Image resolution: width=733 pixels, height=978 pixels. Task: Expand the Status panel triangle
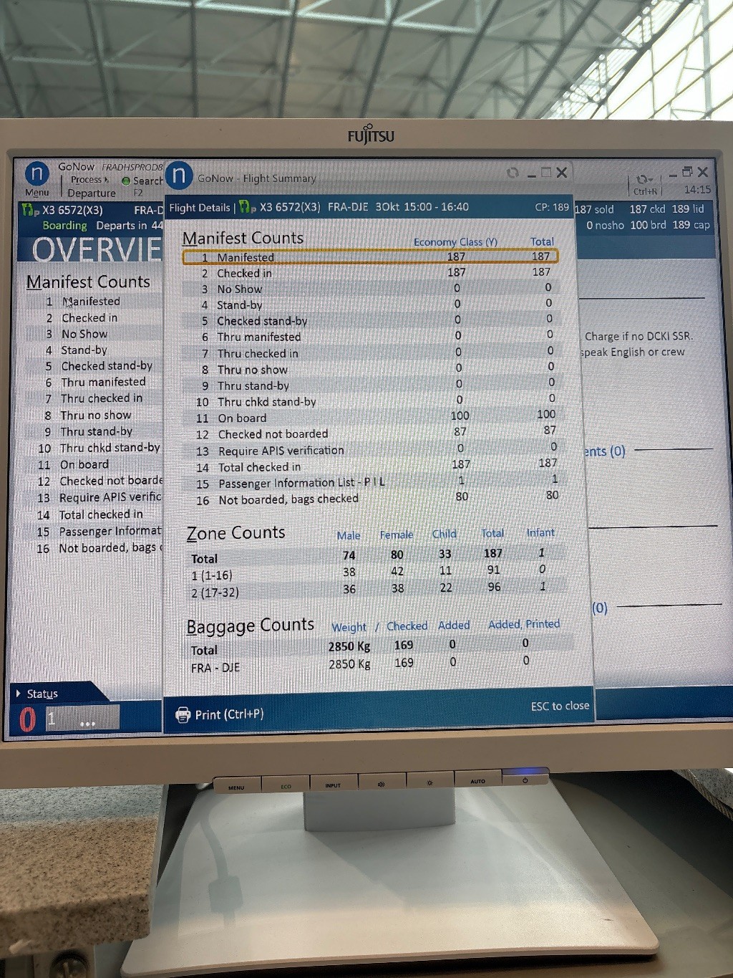coord(19,694)
